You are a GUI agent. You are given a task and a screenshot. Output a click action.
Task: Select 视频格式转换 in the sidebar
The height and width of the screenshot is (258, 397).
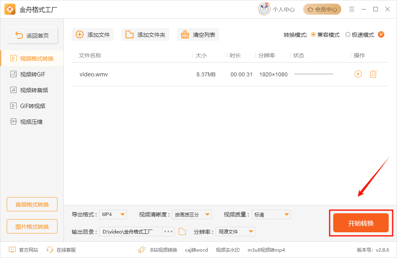32,59
